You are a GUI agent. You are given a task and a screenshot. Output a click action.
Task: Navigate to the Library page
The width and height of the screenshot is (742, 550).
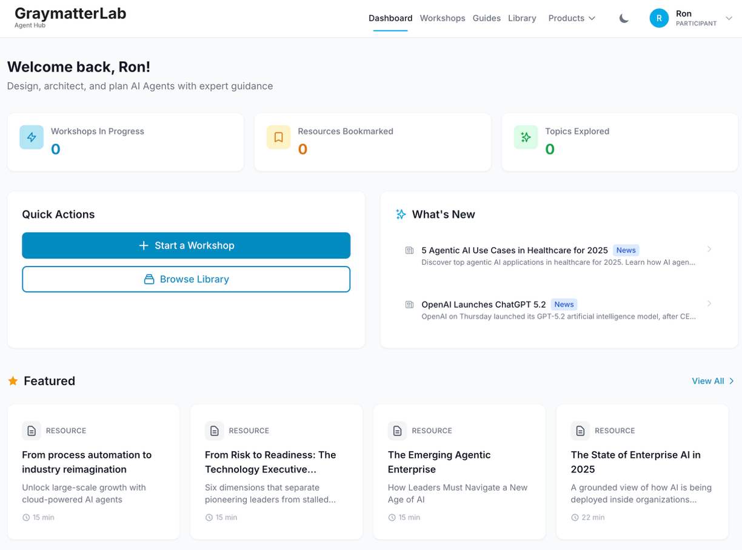click(x=522, y=18)
